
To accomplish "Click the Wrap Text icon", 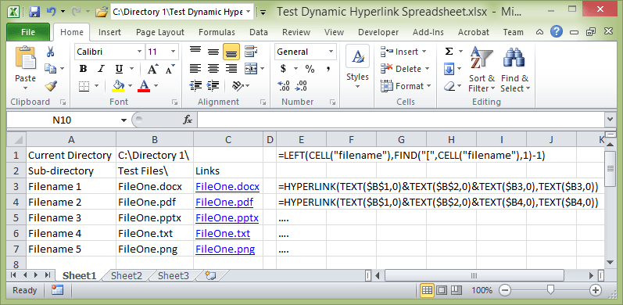I will click(x=251, y=52).
